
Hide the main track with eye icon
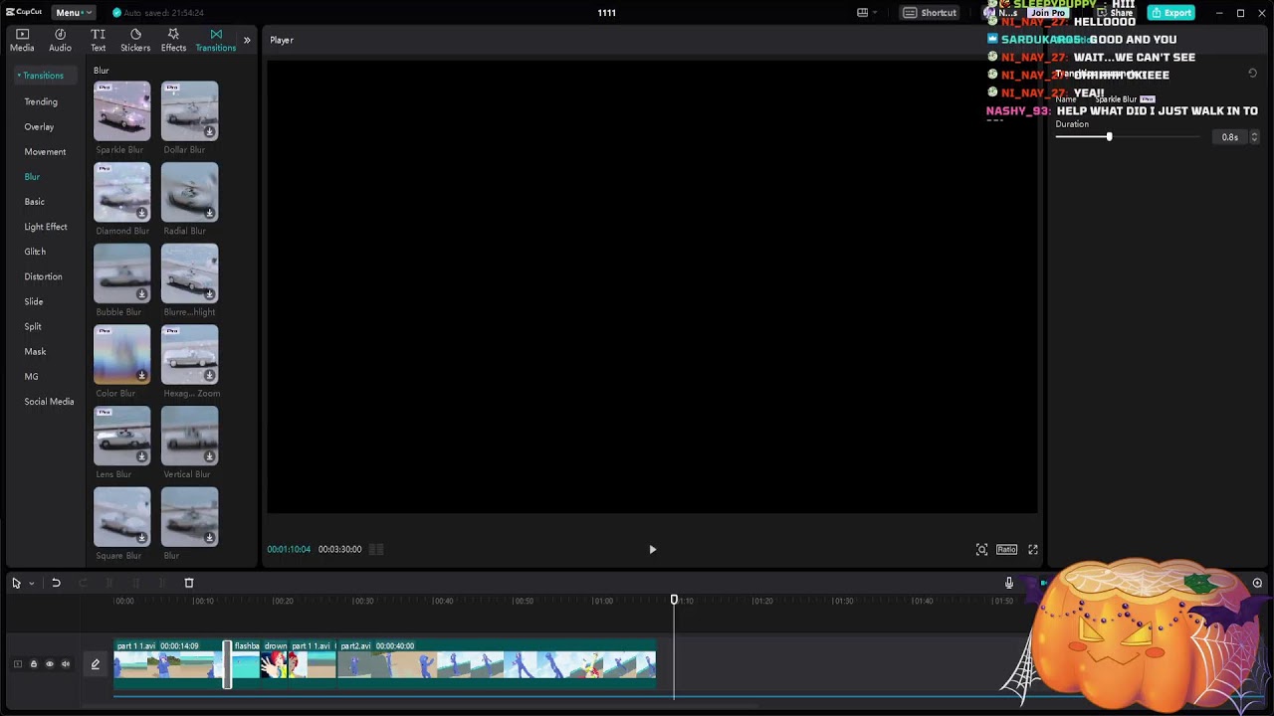click(x=49, y=664)
